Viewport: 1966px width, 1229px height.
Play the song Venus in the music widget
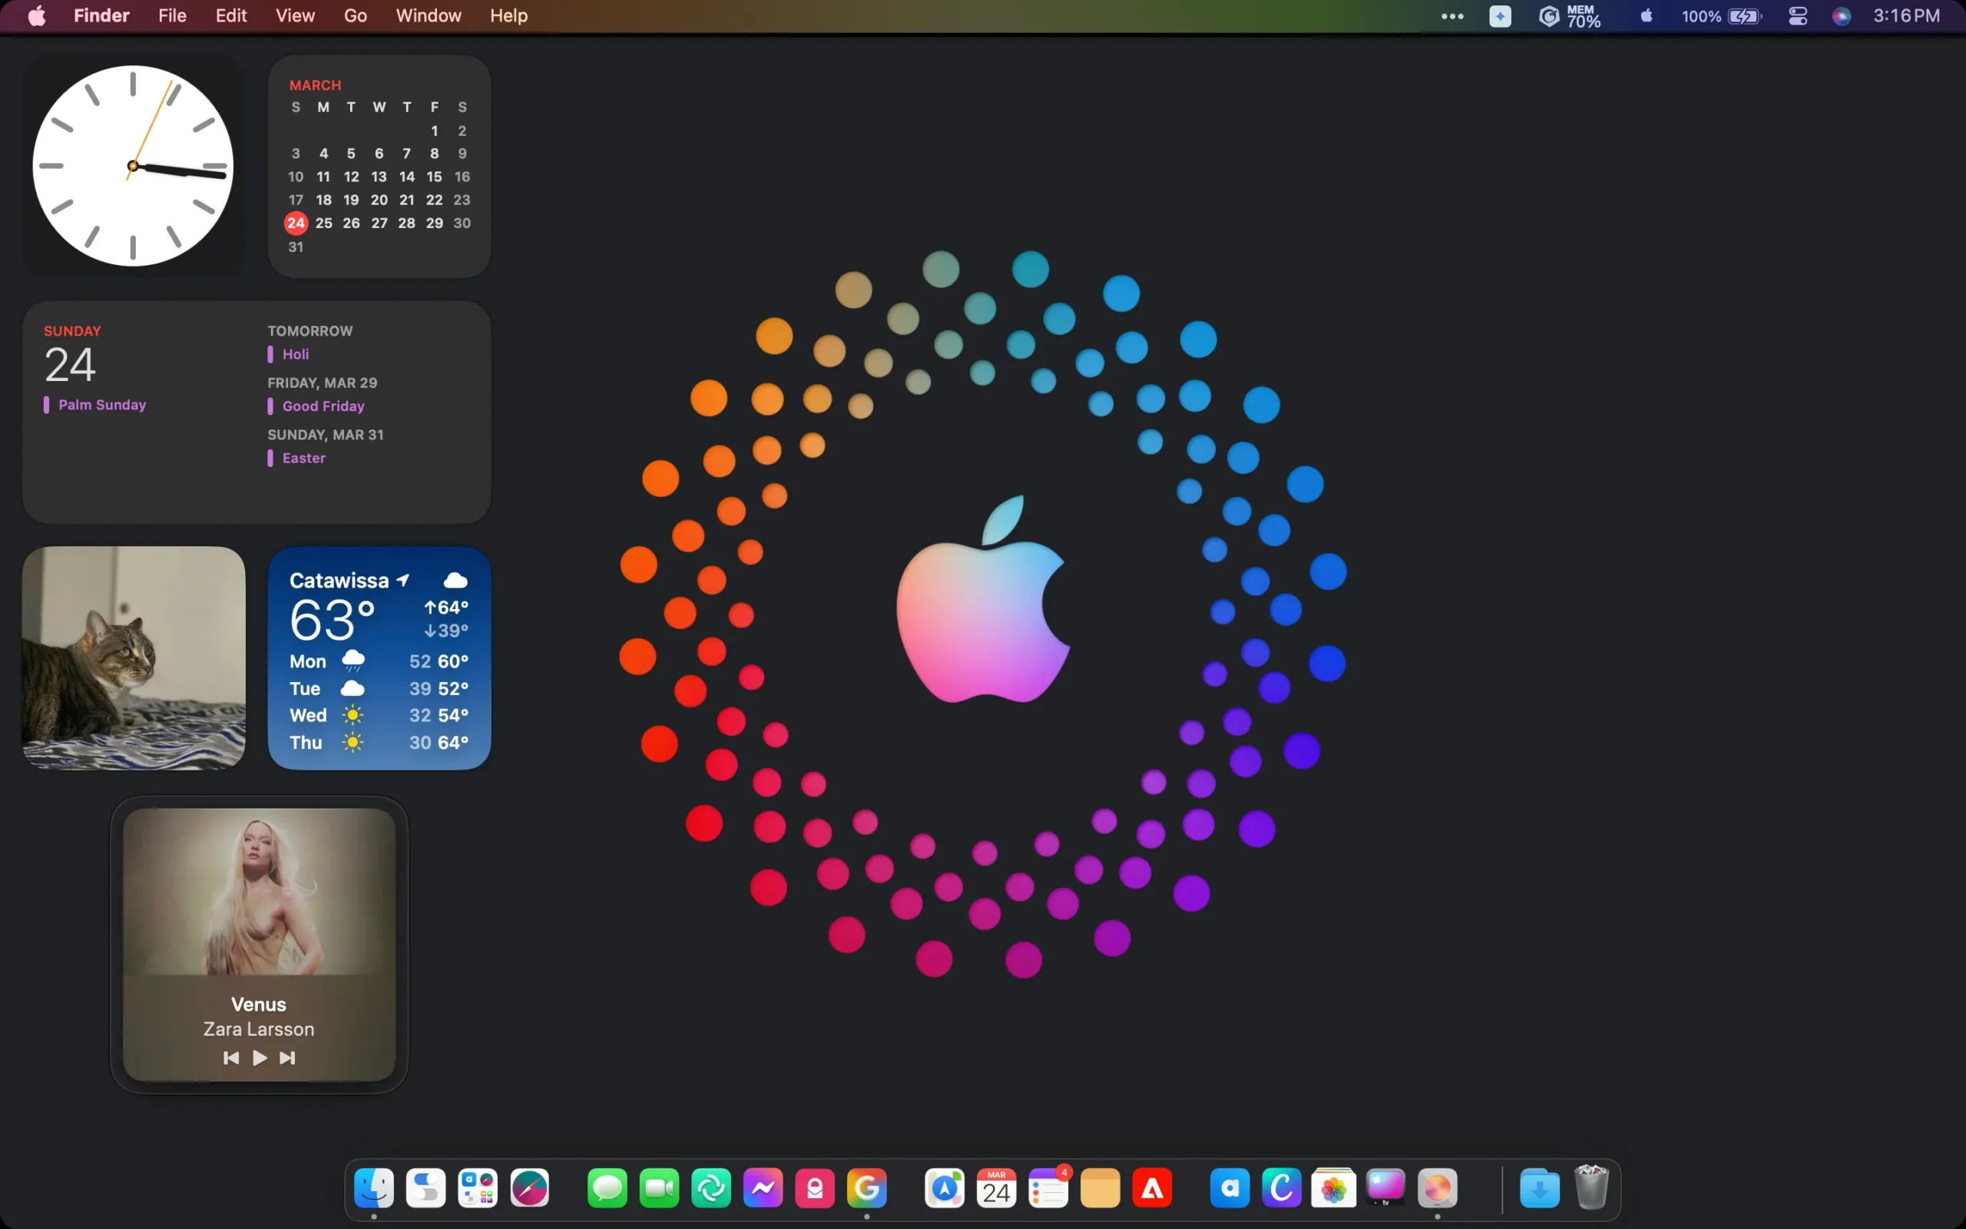tap(259, 1058)
